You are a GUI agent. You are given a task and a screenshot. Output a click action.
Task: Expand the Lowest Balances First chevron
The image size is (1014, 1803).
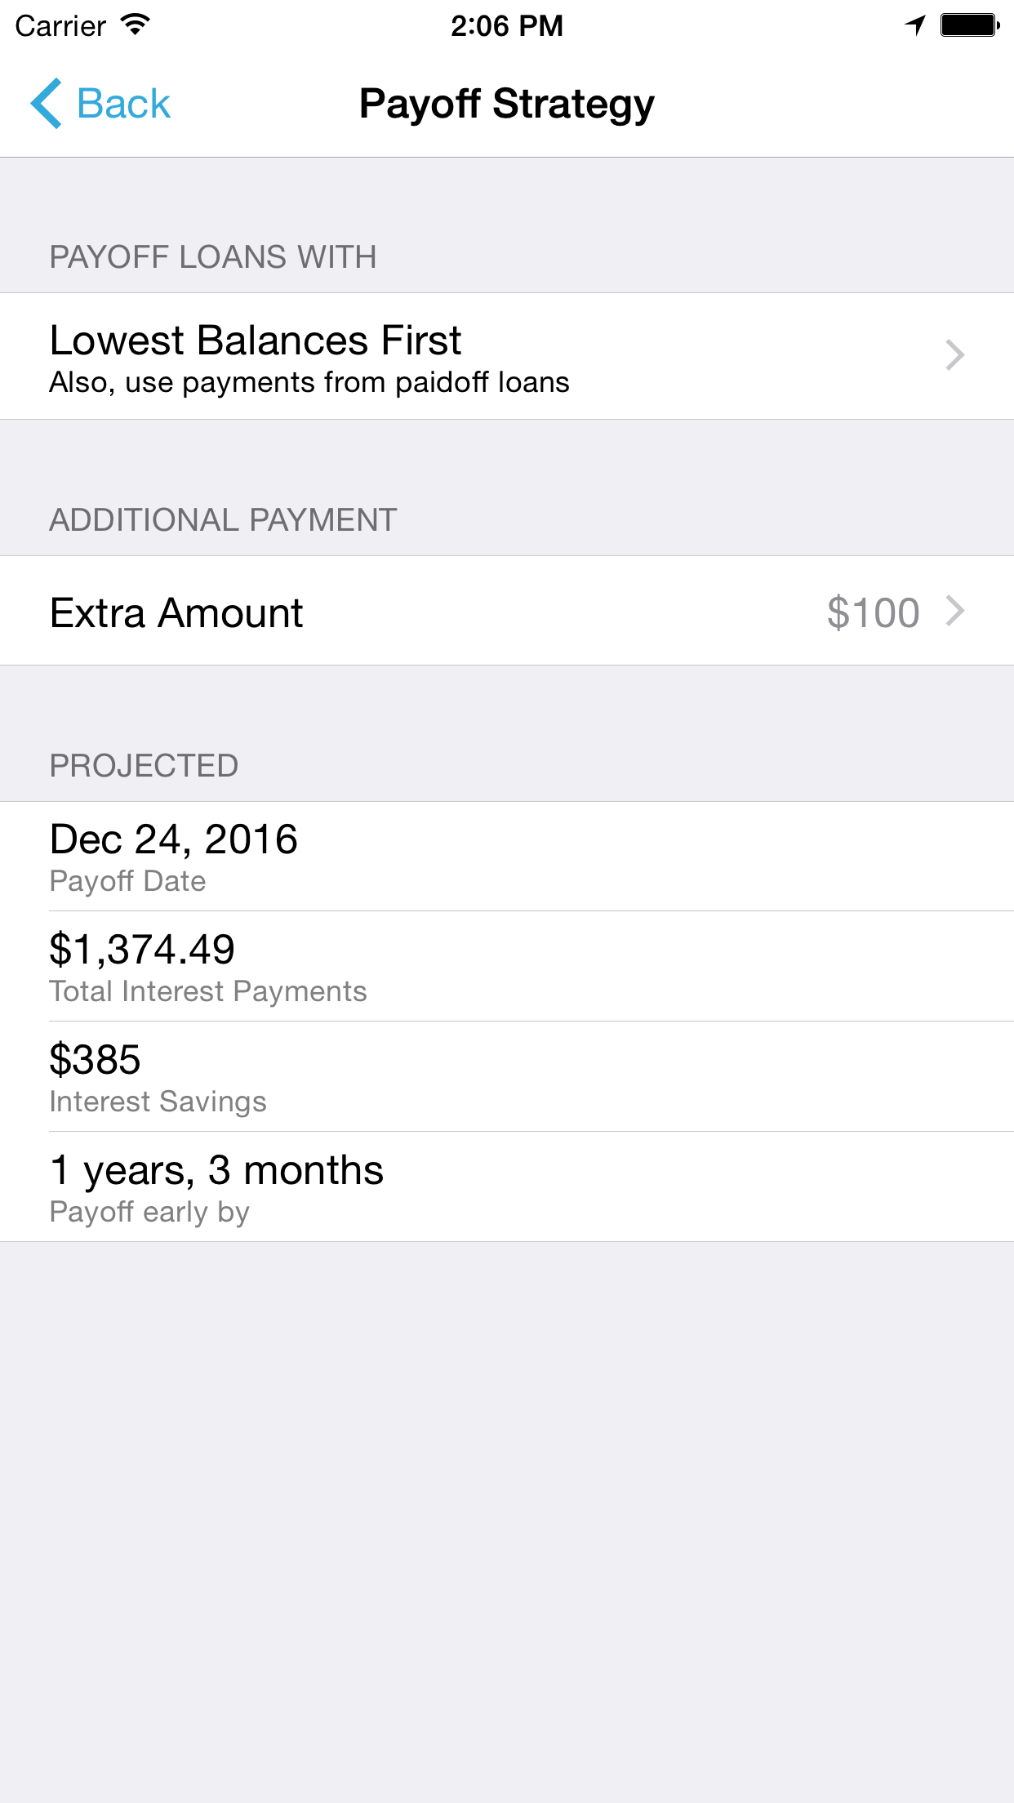click(954, 355)
